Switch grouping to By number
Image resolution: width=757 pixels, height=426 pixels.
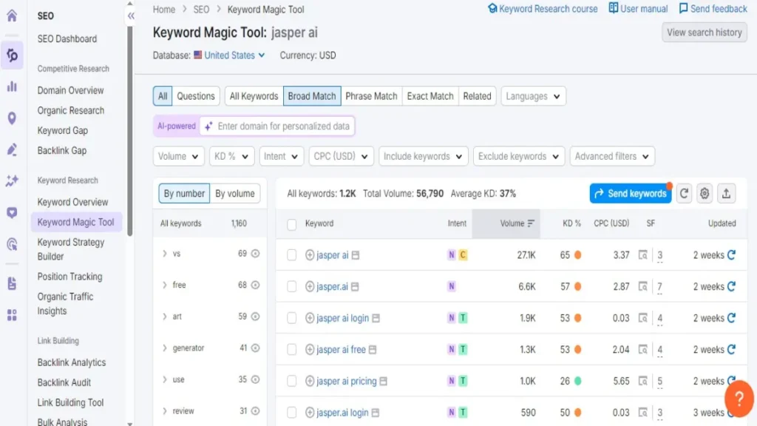tap(184, 193)
